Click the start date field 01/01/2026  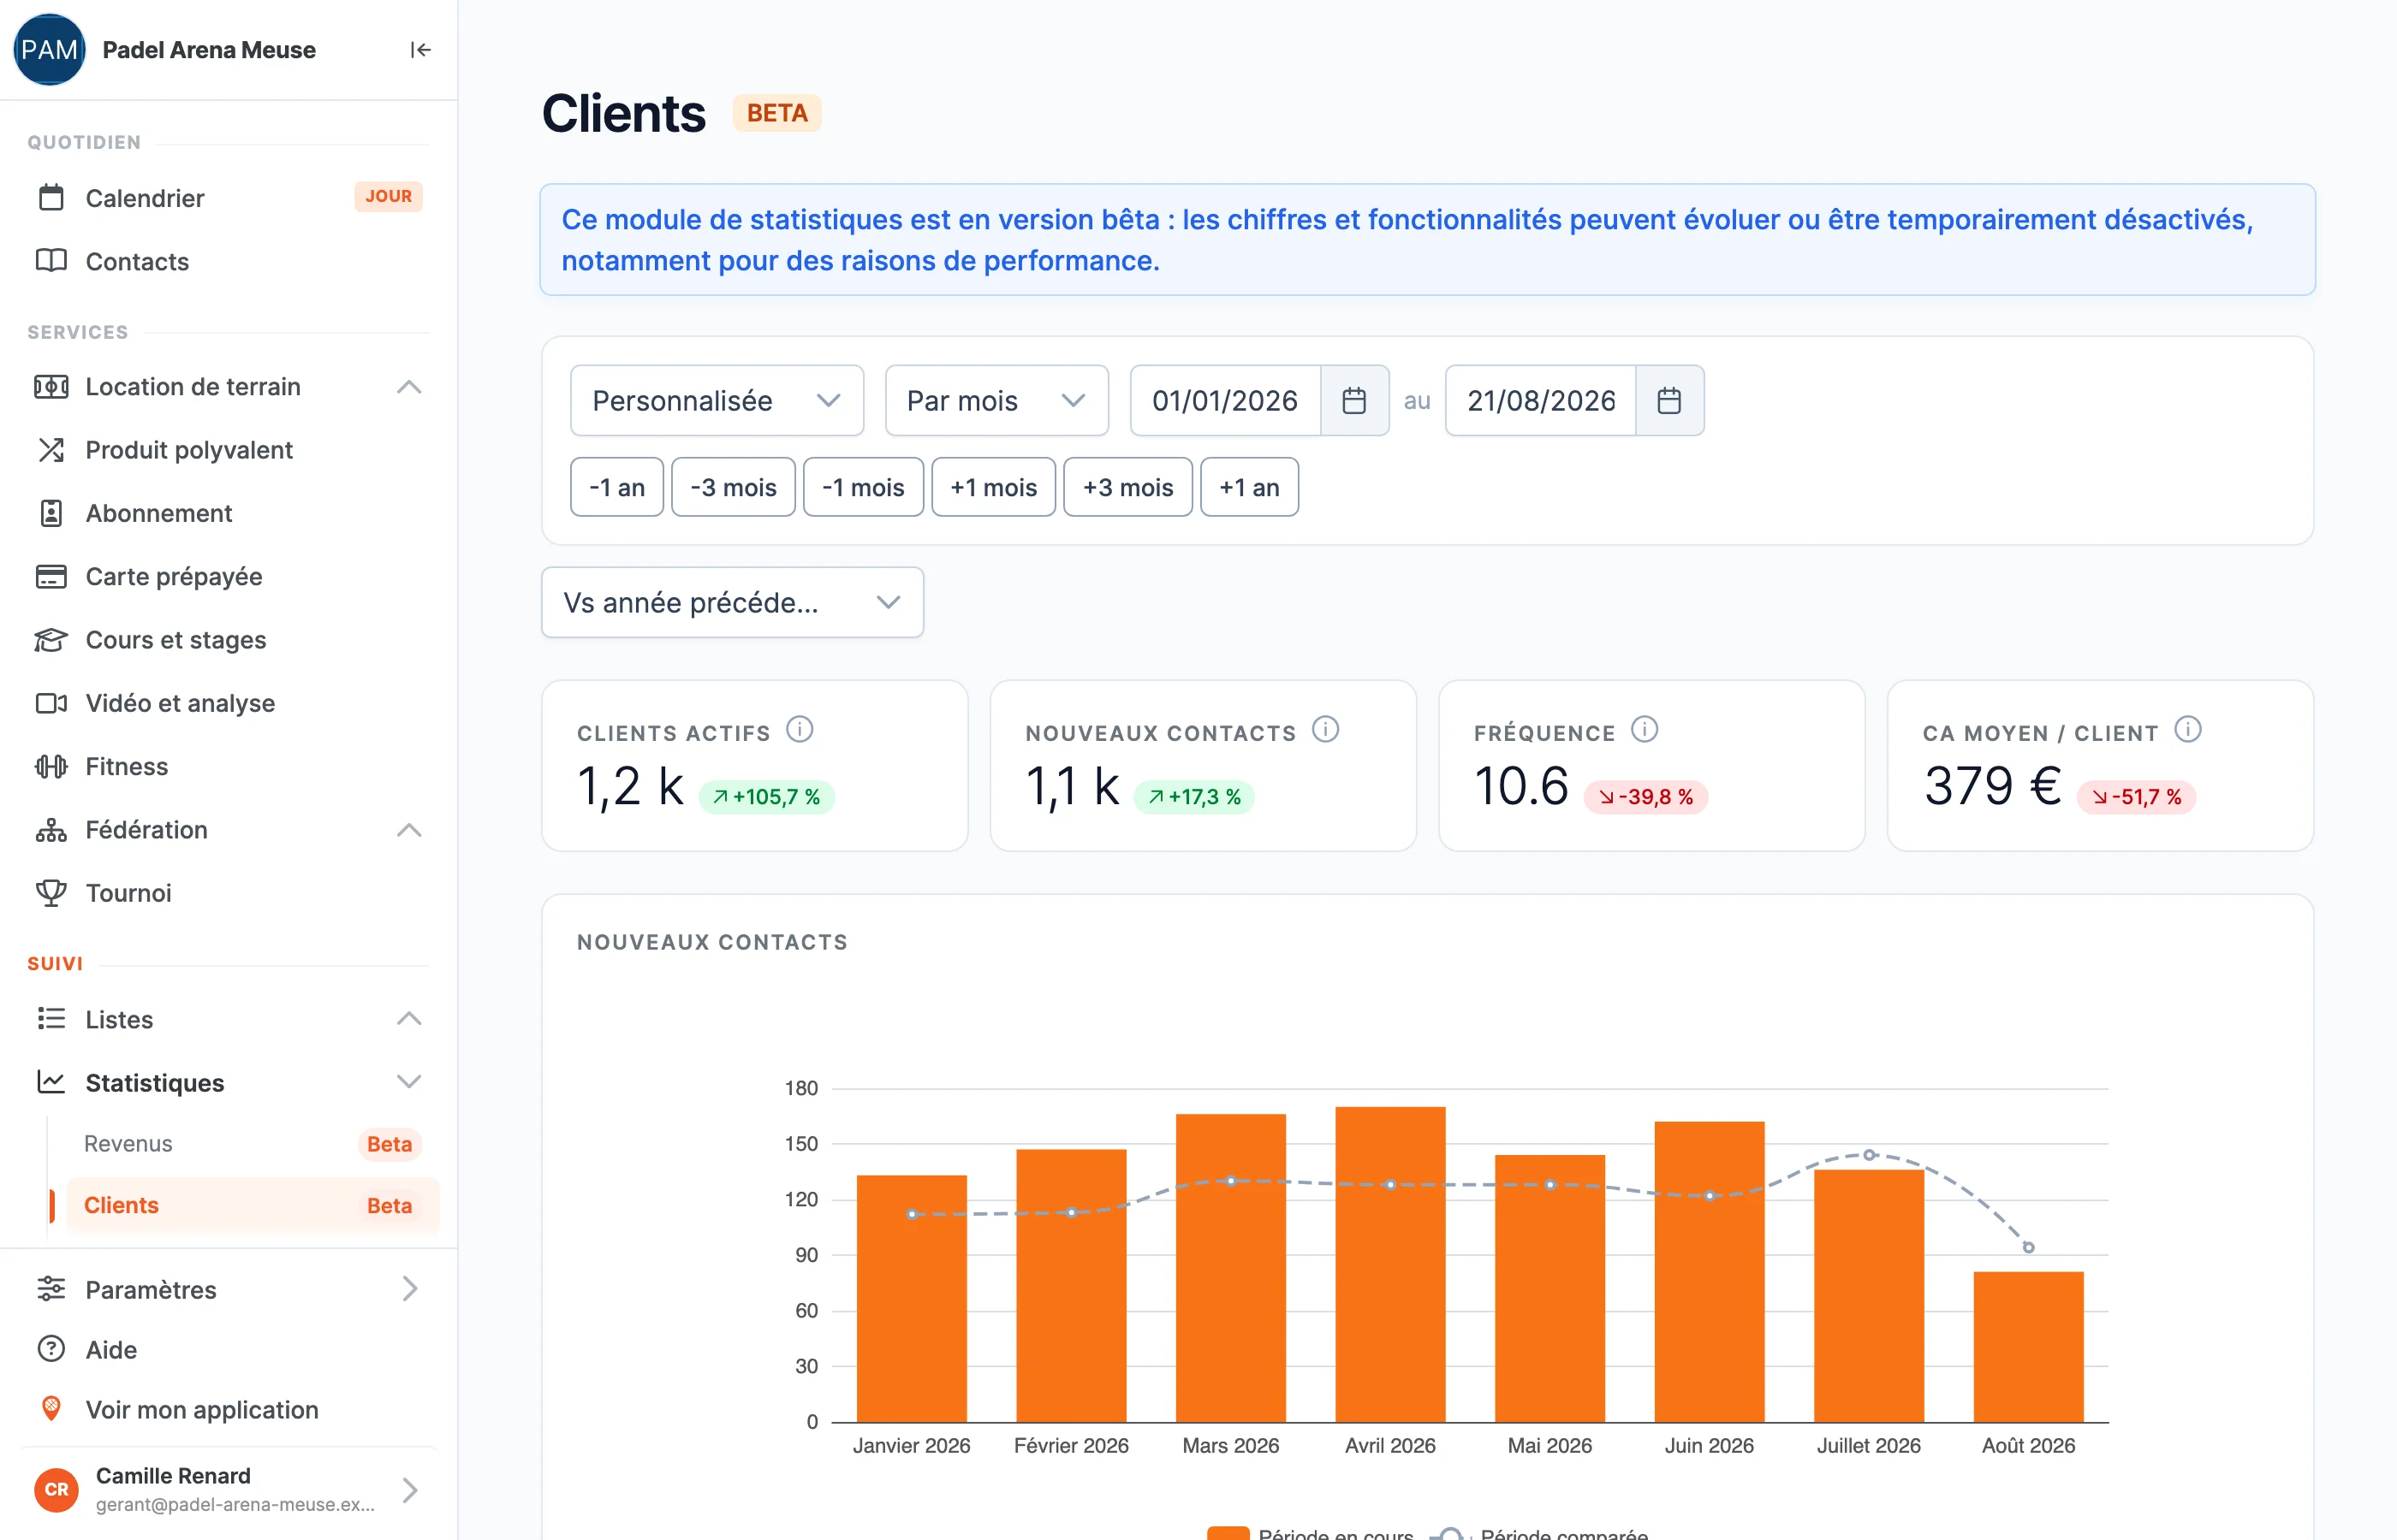click(x=1226, y=401)
